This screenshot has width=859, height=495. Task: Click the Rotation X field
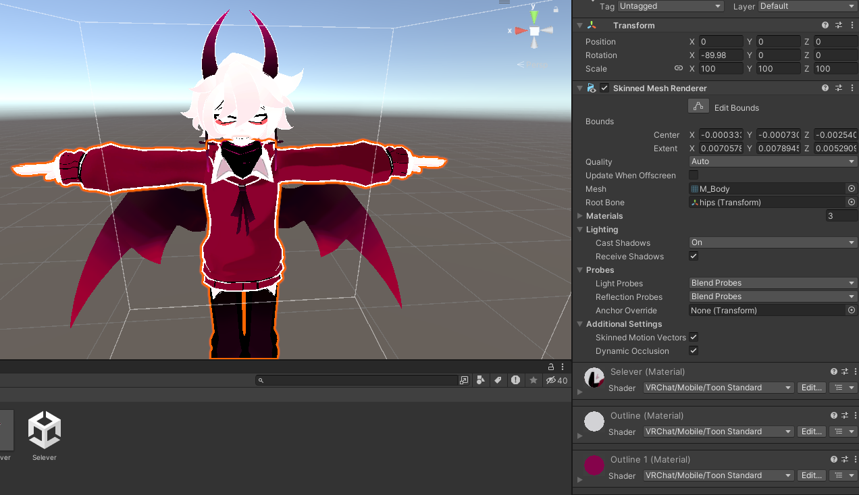pyautogui.click(x=721, y=55)
